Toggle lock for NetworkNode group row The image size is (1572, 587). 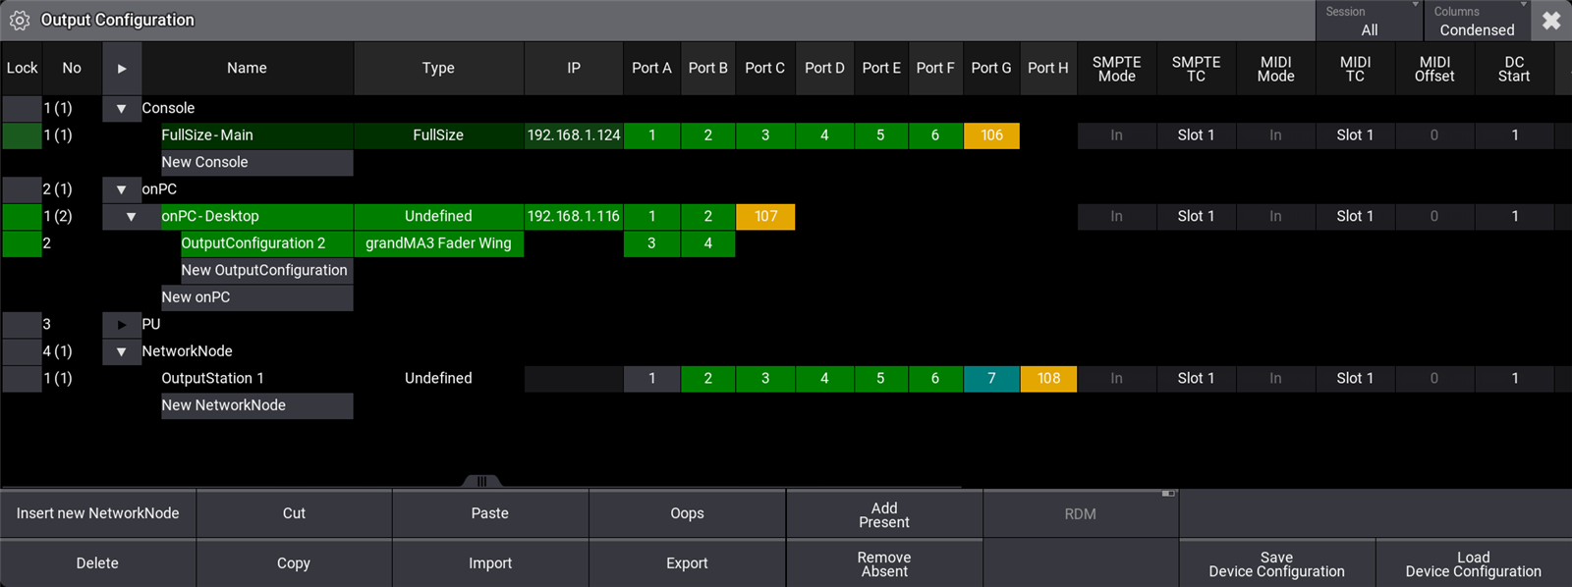pyautogui.click(x=22, y=351)
